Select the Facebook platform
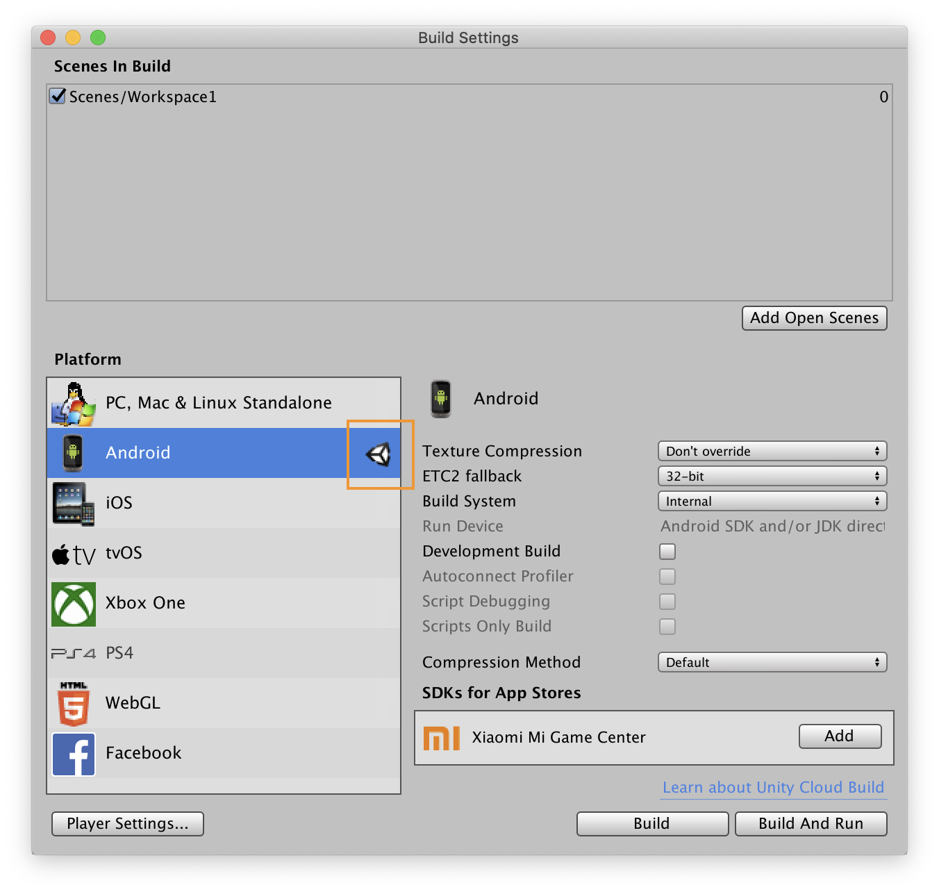The image size is (939, 892). [x=224, y=753]
